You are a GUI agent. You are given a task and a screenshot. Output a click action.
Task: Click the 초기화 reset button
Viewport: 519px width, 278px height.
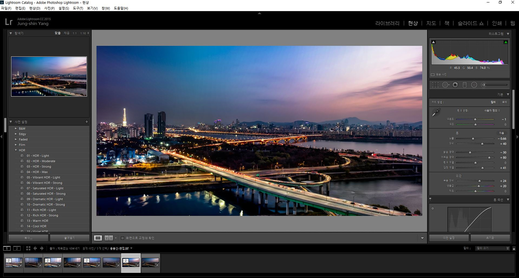point(490,238)
